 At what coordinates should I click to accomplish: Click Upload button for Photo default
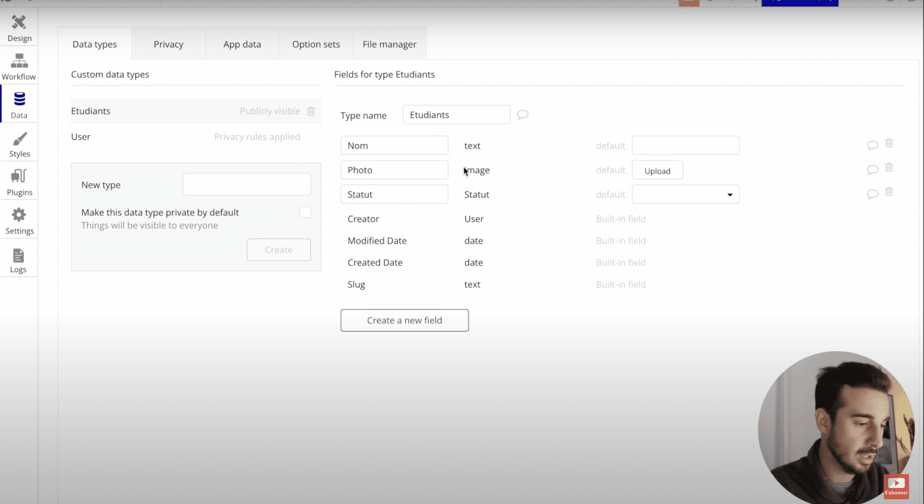coord(657,170)
